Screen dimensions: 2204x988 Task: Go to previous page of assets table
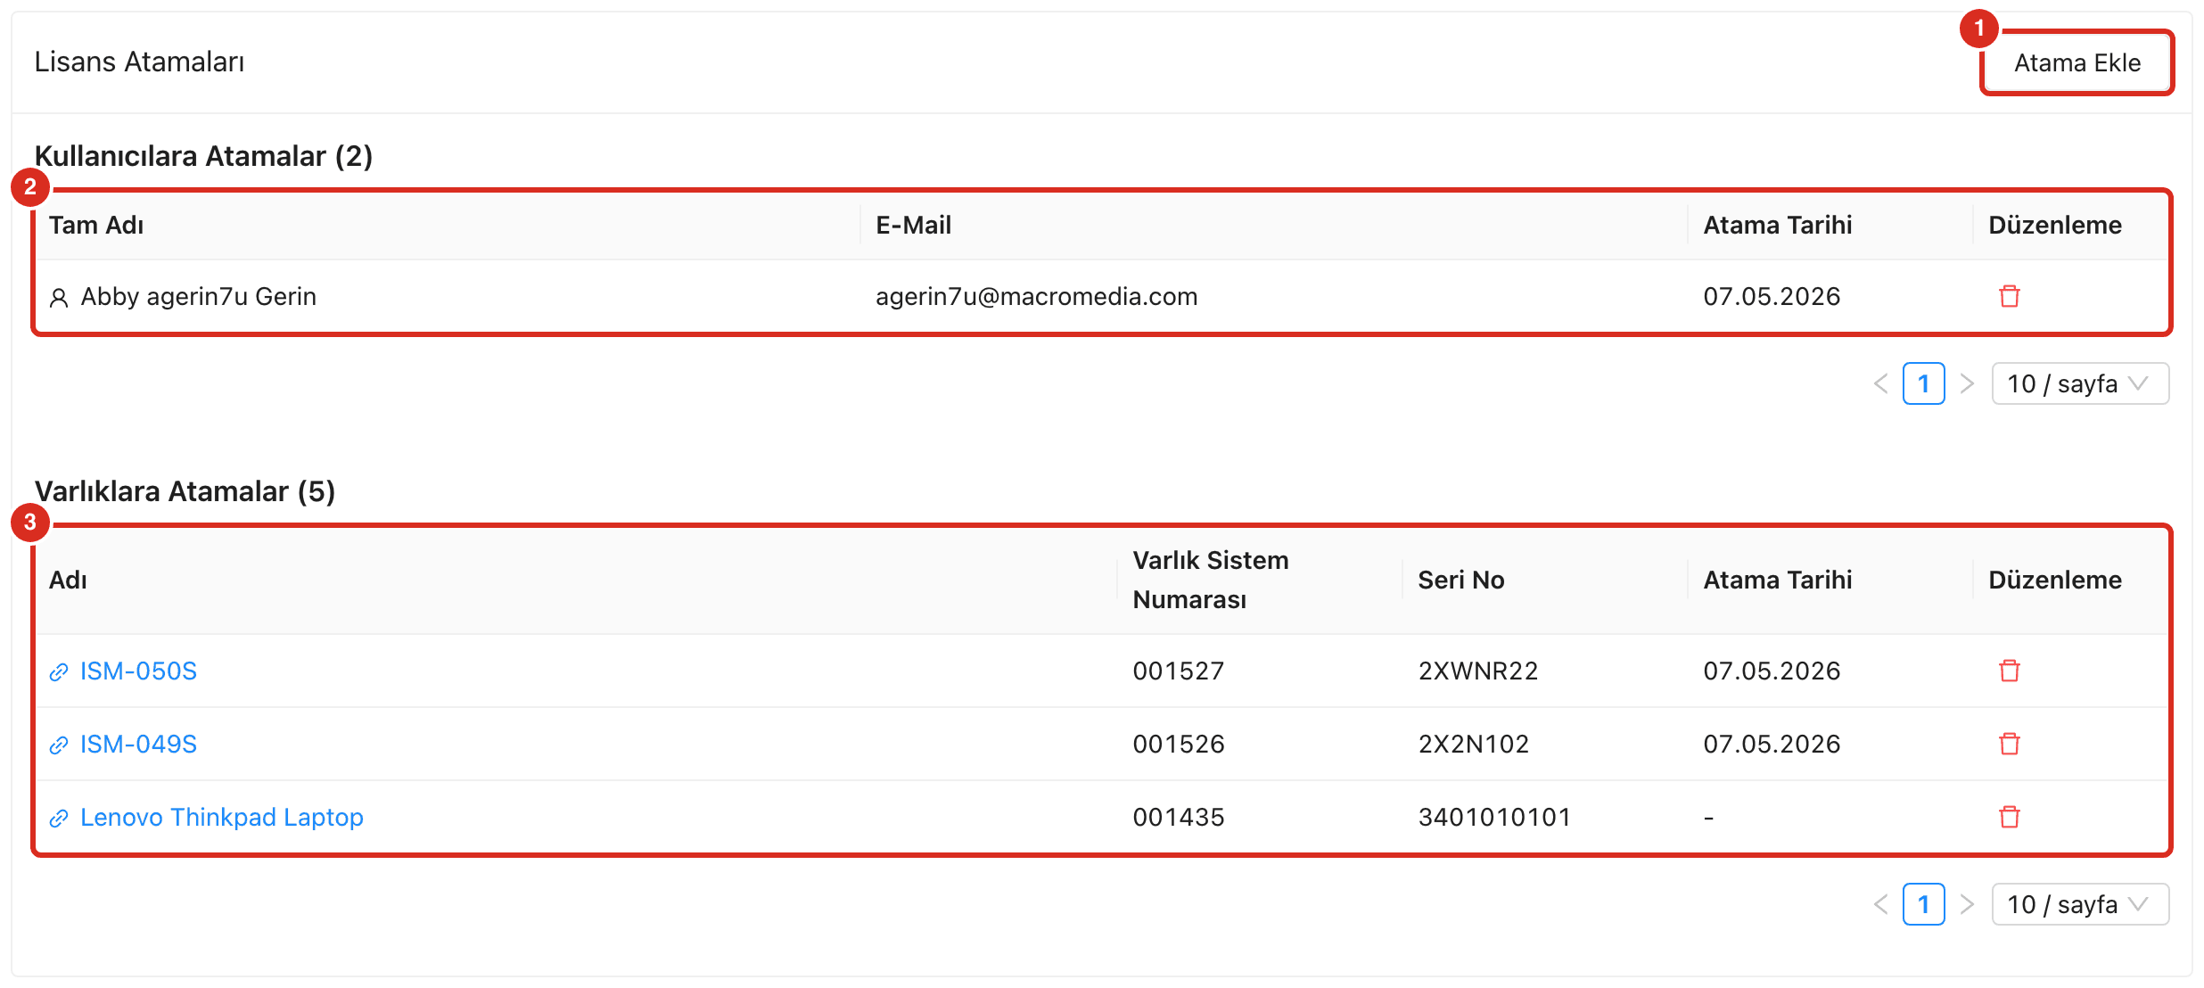tap(1881, 904)
